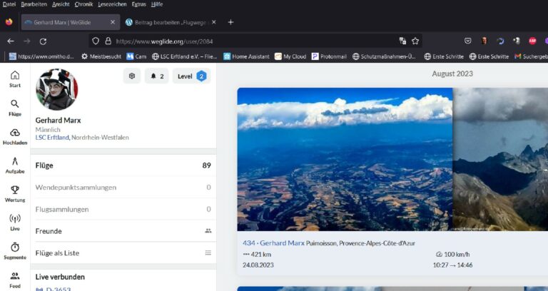Click the Adblock Plus extension icon

tap(532, 41)
